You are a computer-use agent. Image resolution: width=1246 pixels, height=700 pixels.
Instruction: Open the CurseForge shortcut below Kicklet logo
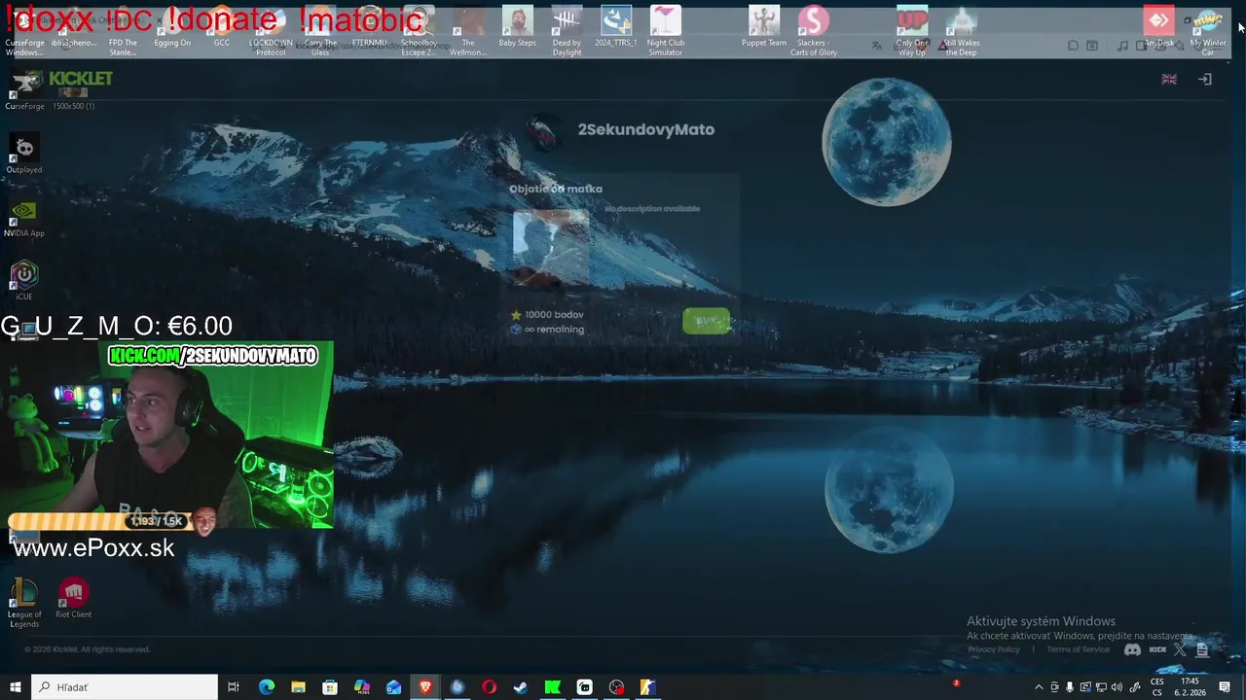24,89
